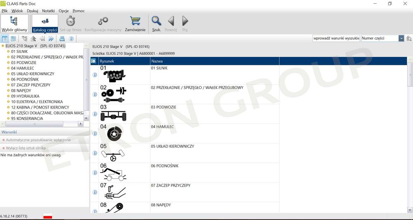Click the tree structure icon in toolbar
This screenshot has width=413, height=220.
pos(24,39)
